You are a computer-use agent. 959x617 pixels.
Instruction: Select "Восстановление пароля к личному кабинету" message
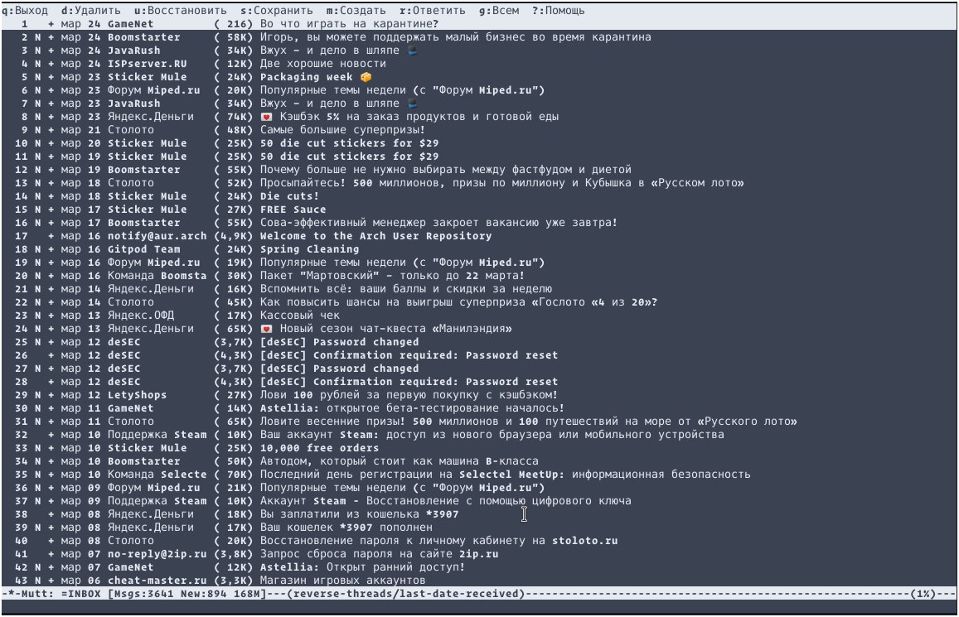479,541
